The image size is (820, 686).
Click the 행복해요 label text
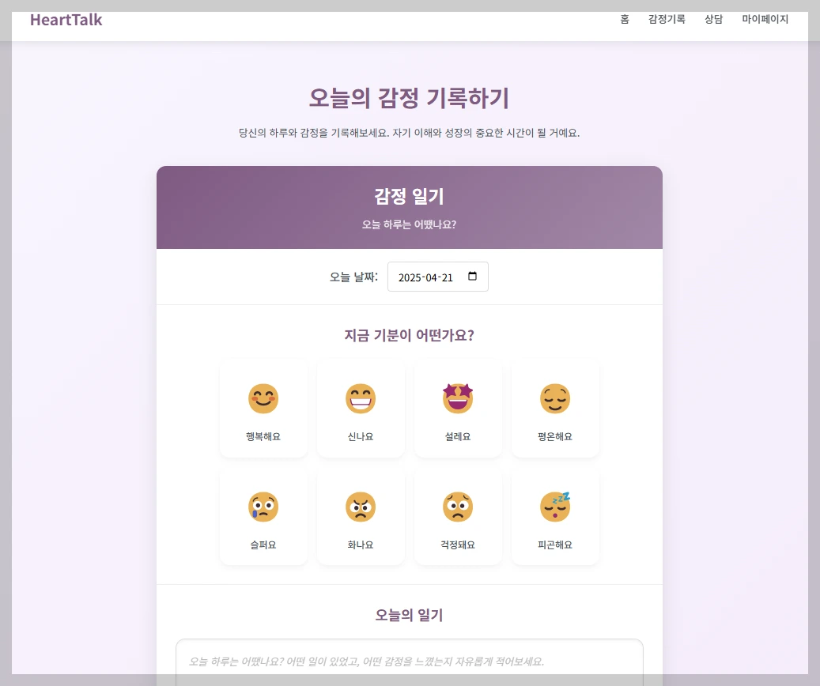[x=263, y=436]
